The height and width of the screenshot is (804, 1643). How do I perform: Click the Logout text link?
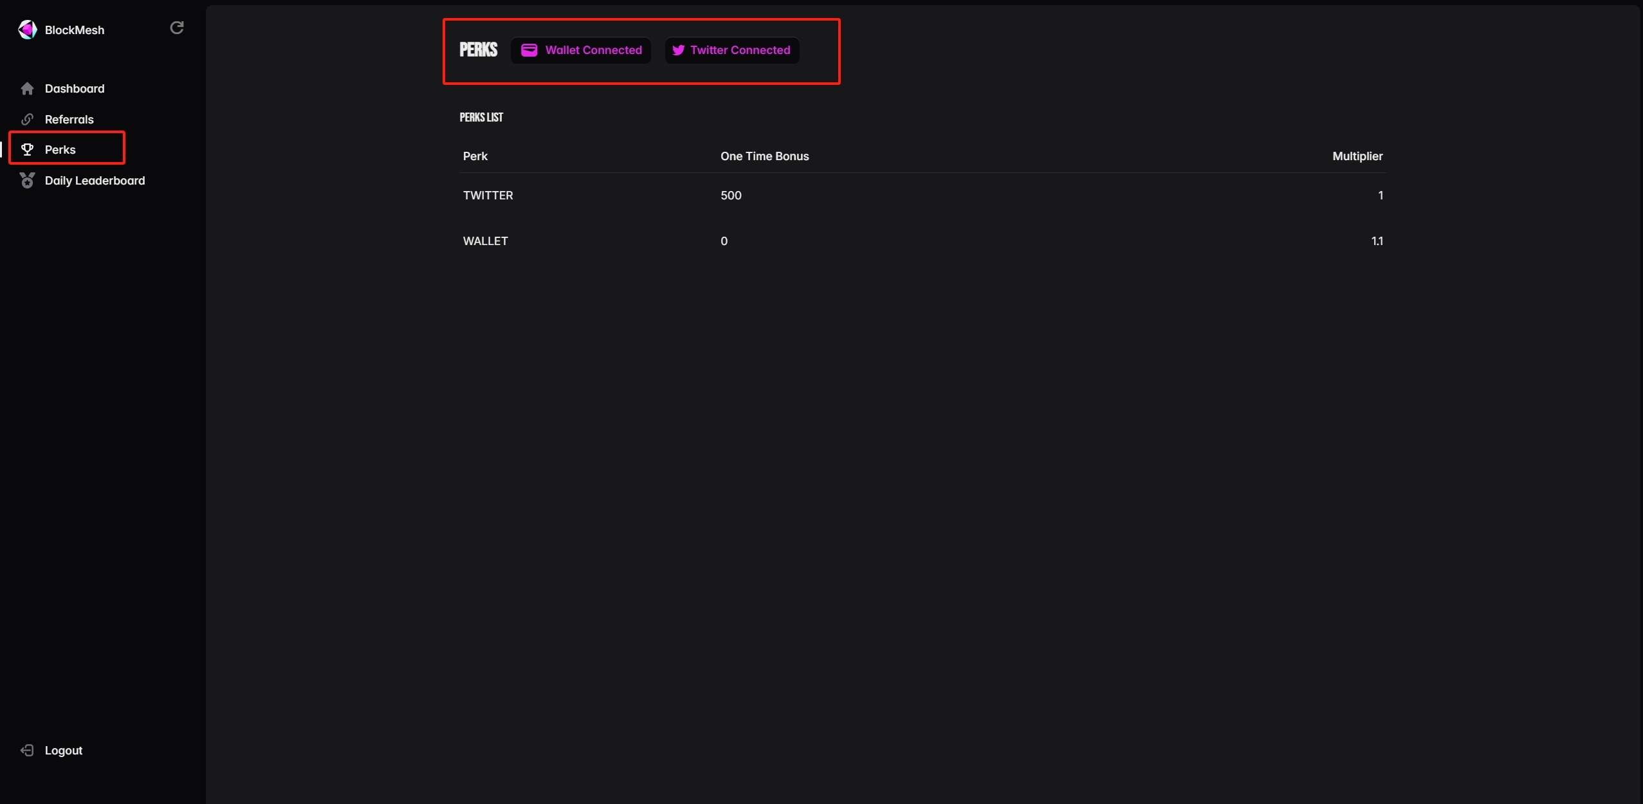[64, 751]
